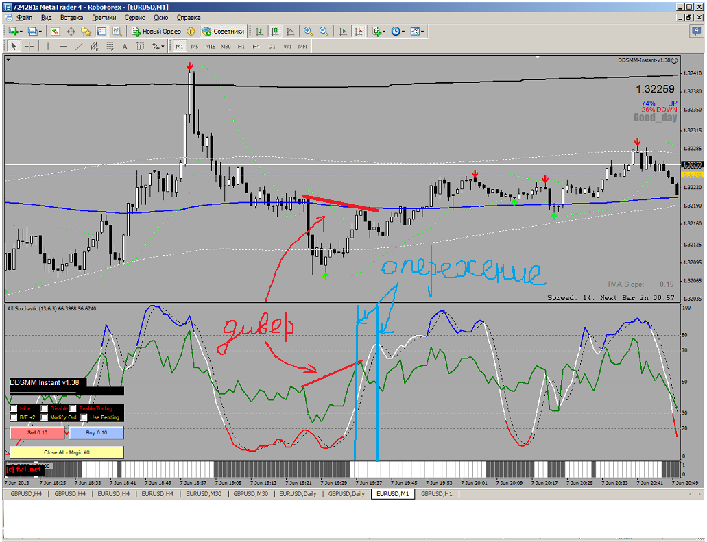Switch chart to line chart icon
Viewport: 707px width, 542px height.
click(290, 31)
